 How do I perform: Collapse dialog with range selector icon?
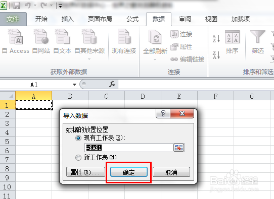click(179, 148)
